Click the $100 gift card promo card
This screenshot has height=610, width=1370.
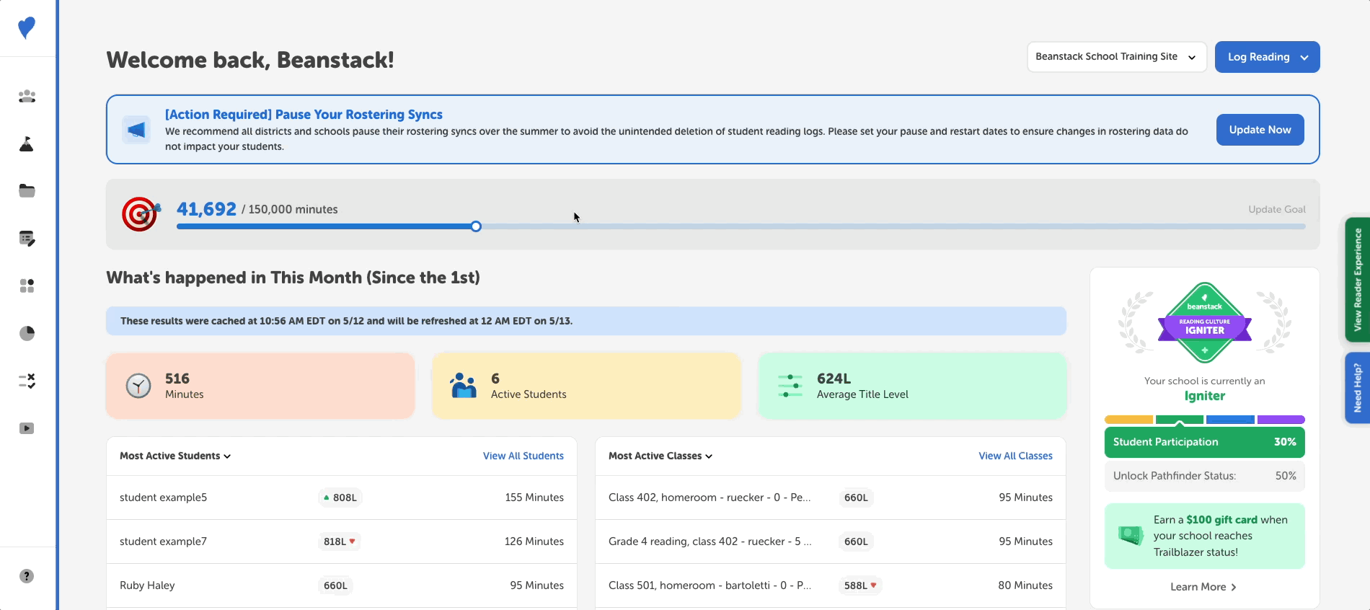[1205, 536]
